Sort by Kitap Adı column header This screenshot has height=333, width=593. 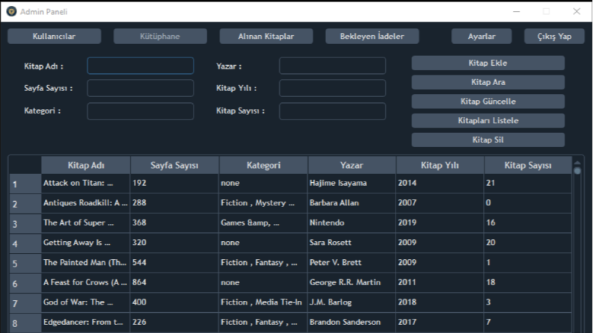tap(86, 165)
